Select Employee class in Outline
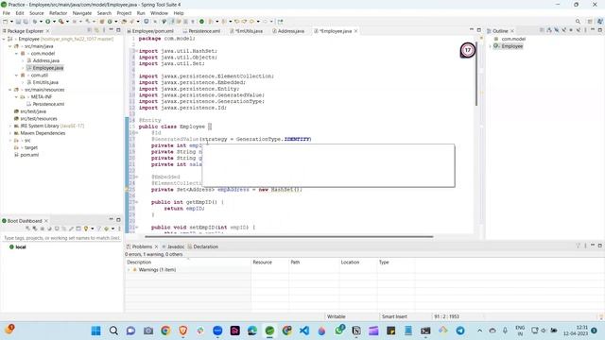This screenshot has width=605, height=340. pos(512,46)
